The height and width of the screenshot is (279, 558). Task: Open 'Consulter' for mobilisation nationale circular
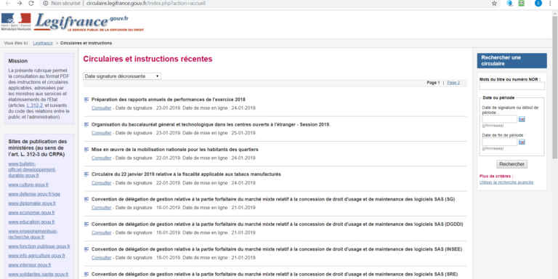point(102,158)
